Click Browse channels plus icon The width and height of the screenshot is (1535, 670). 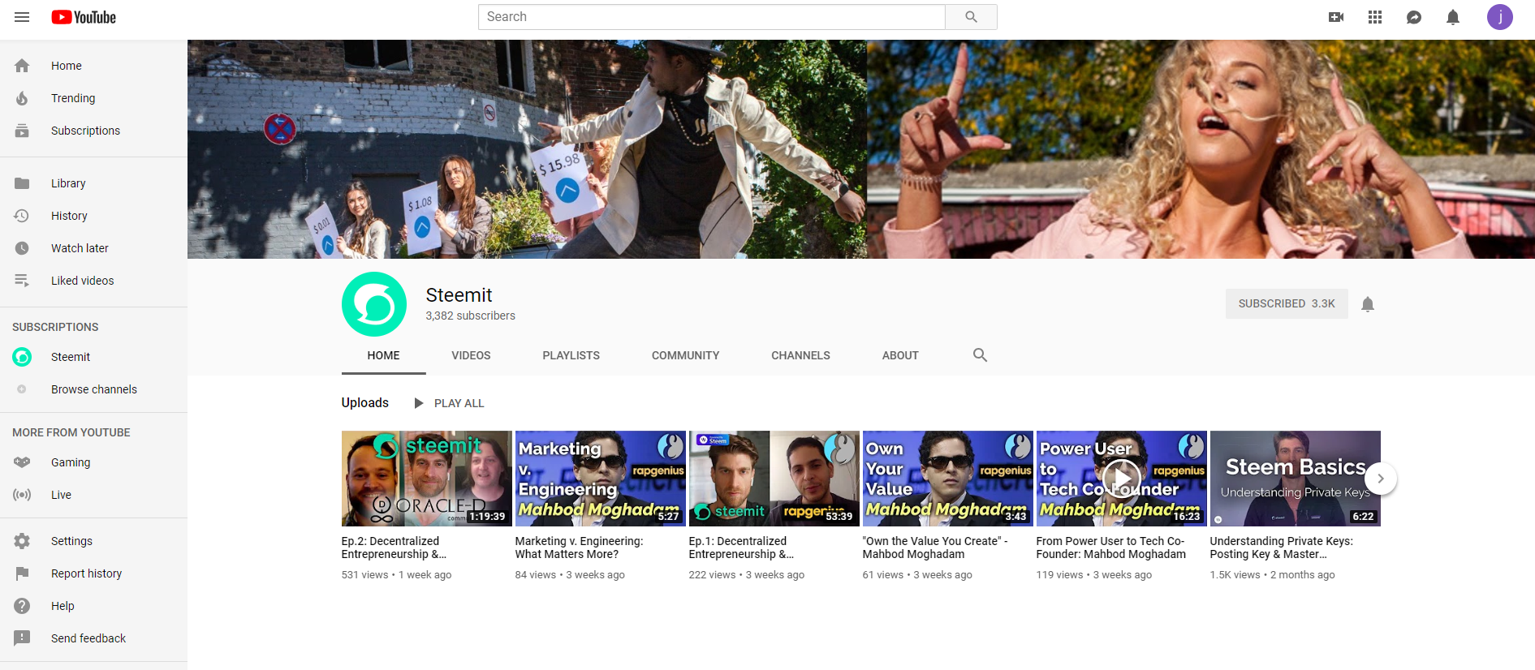pyautogui.click(x=22, y=389)
